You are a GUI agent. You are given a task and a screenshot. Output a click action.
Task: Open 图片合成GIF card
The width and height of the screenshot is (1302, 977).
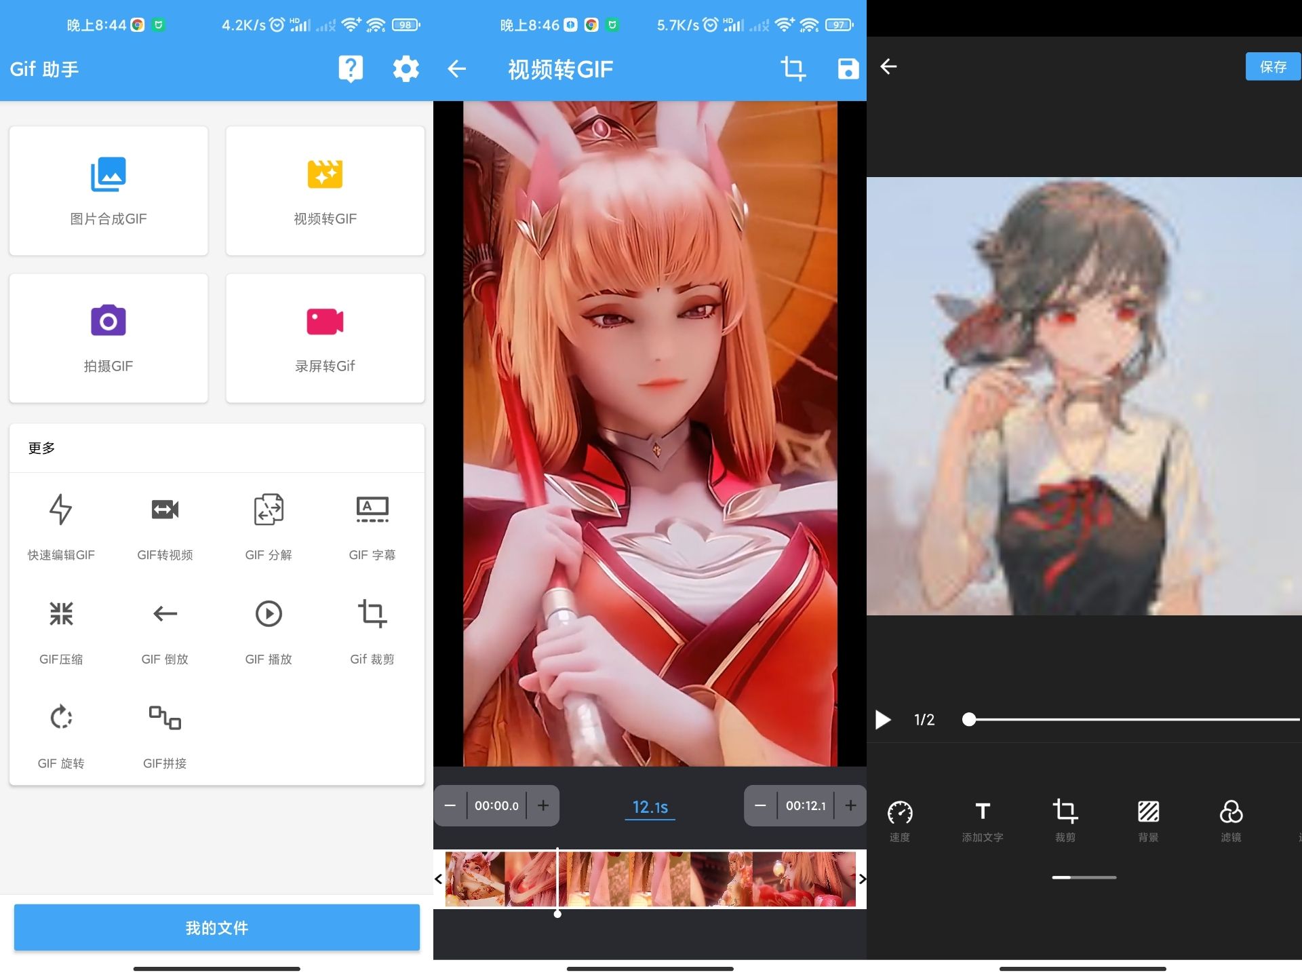click(x=108, y=191)
